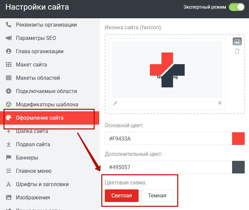Click the Основной цвет hex input field

[x=168, y=139]
